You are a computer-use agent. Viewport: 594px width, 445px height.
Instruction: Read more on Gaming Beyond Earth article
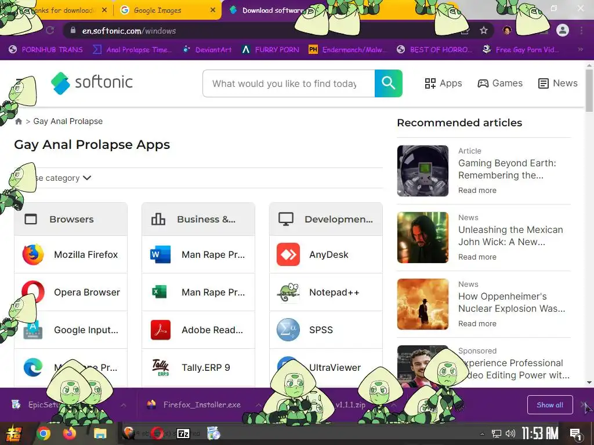pos(477,190)
